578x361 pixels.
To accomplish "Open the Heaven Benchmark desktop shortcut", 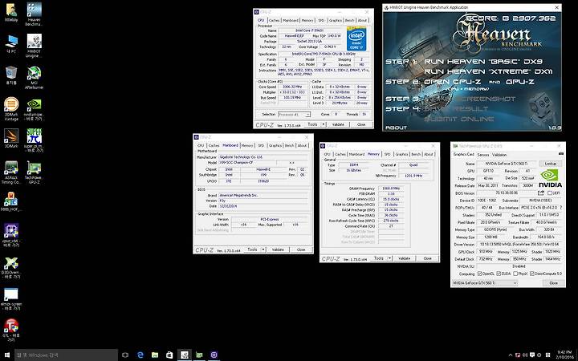I will [35, 14].
